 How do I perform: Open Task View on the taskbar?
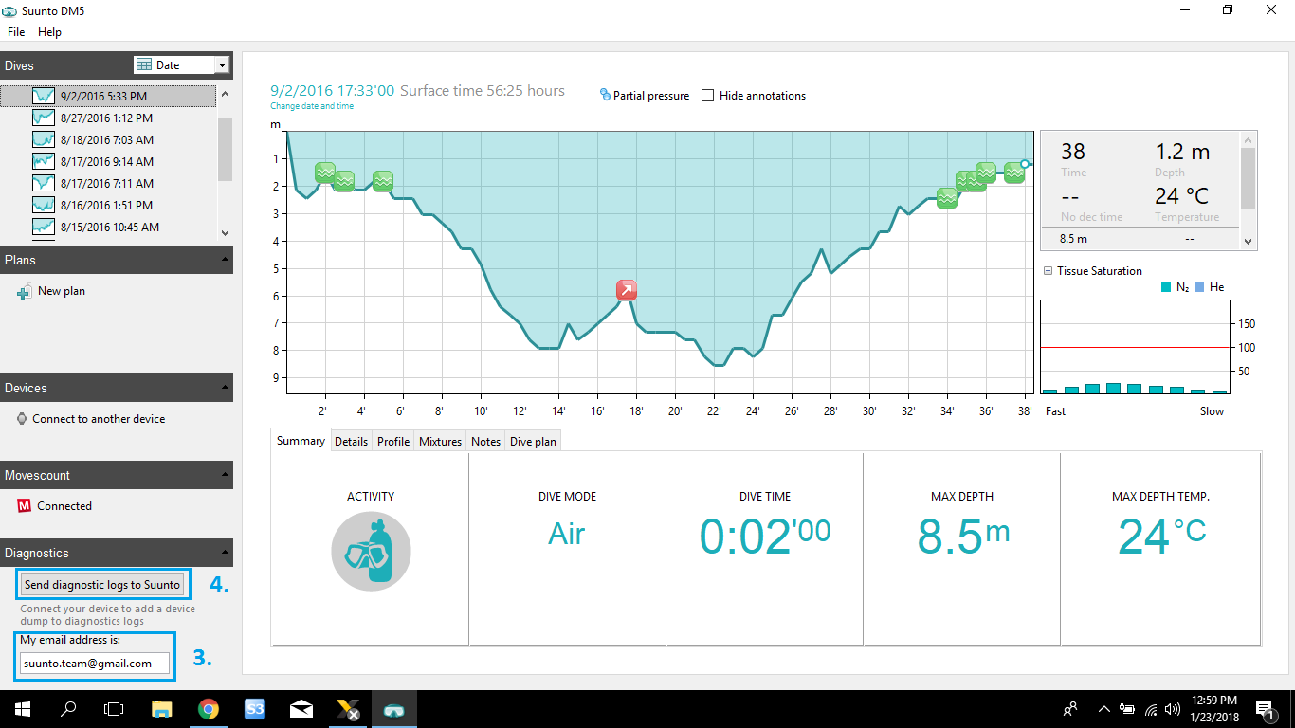pos(114,709)
